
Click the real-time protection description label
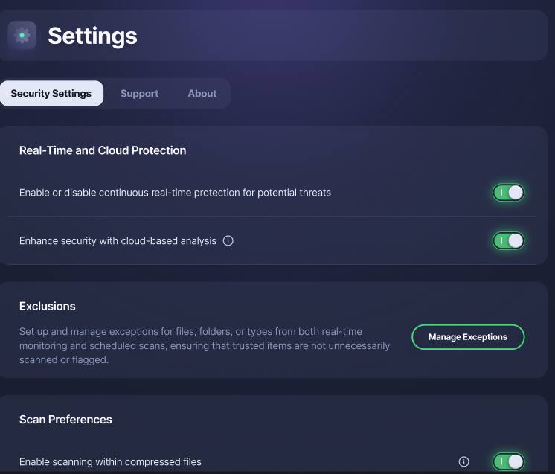[x=176, y=193]
